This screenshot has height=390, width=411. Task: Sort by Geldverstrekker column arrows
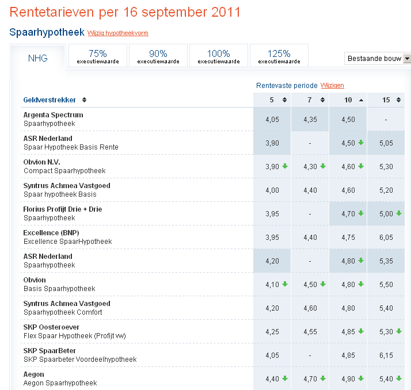point(84,100)
